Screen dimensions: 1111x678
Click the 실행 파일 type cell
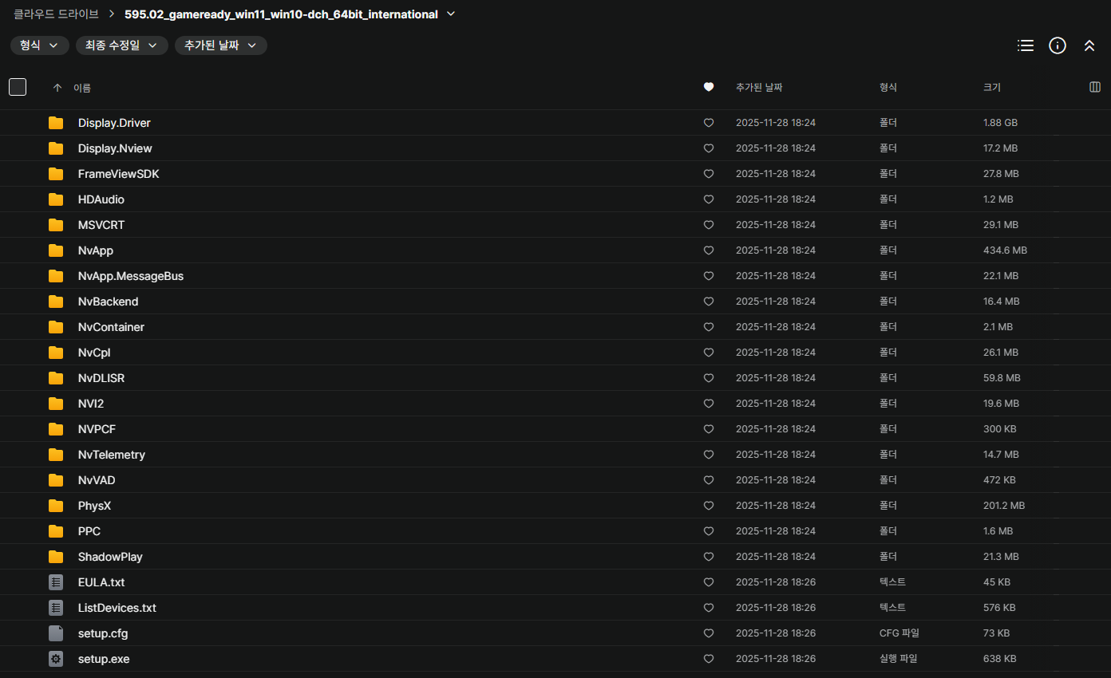(898, 659)
